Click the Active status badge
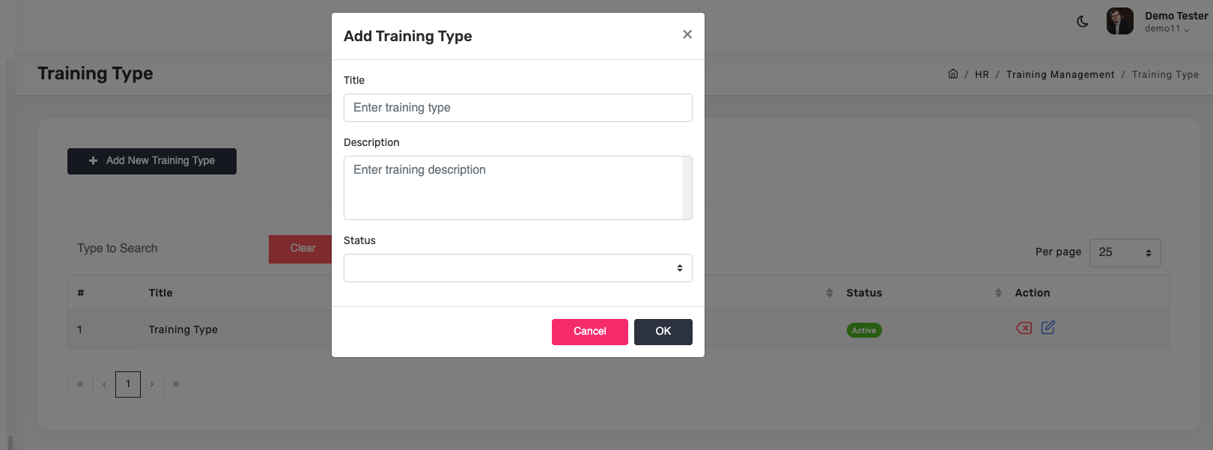This screenshot has width=1213, height=450. [x=864, y=330]
